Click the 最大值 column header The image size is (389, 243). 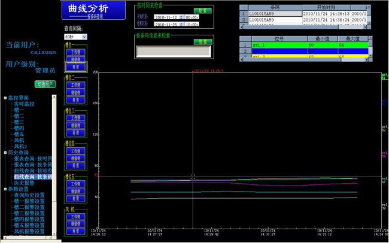pos(352,39)
